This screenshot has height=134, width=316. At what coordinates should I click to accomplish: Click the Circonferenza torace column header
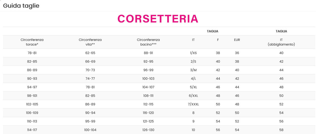point(32,42)
